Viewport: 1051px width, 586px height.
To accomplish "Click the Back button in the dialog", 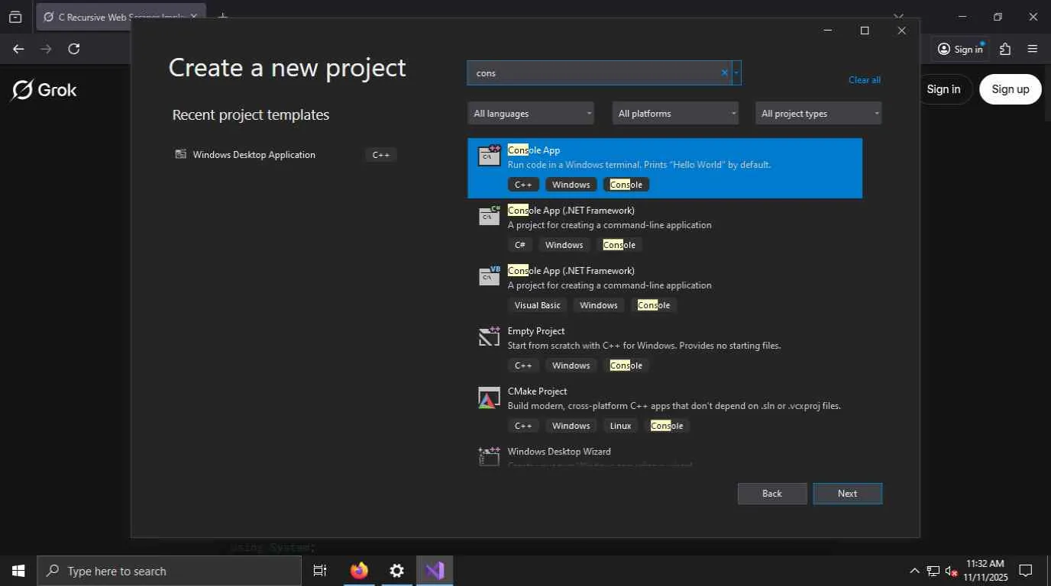I will (x=772, y=494).
